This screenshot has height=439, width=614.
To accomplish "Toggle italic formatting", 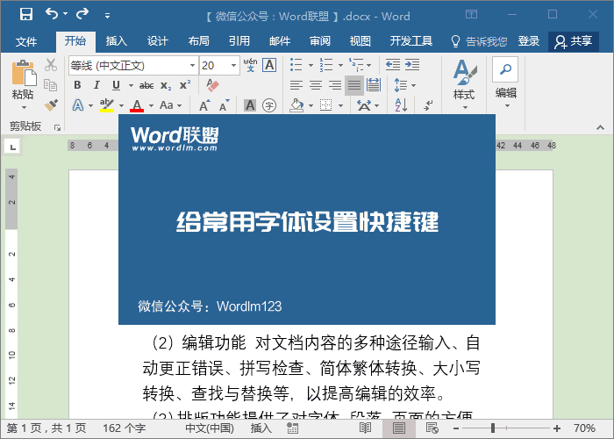I will point(96,85).
